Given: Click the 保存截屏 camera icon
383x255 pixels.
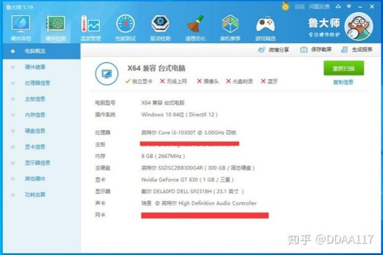Looking at the screenshot, I should 304,50.
